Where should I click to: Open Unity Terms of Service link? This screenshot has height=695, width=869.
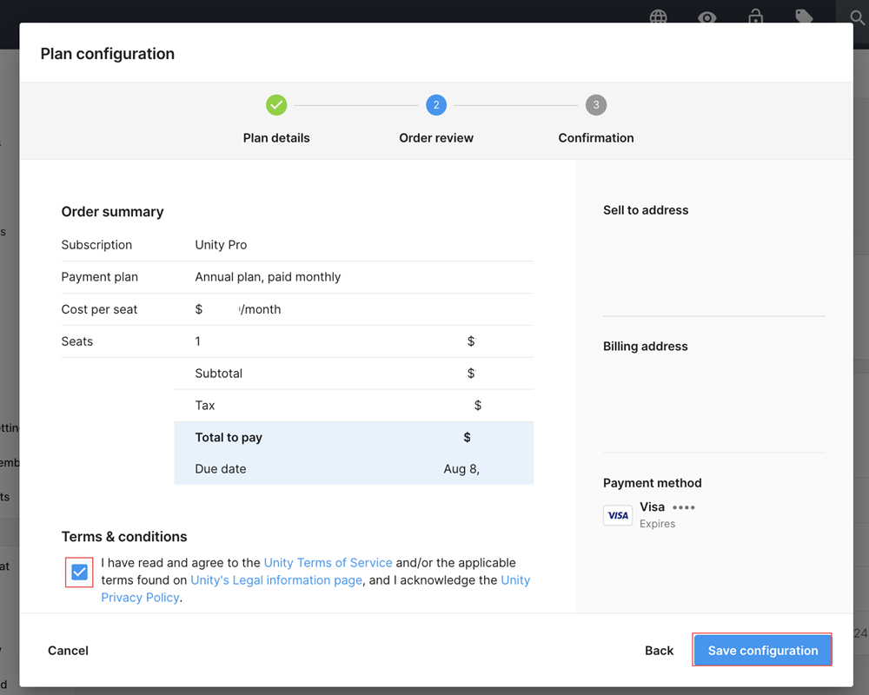click(328, 563)
